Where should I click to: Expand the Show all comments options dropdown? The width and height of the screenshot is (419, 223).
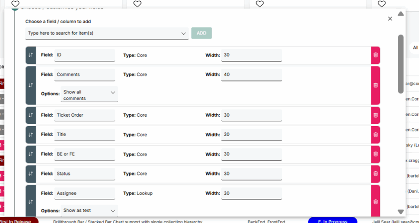[x=89, y=94]
